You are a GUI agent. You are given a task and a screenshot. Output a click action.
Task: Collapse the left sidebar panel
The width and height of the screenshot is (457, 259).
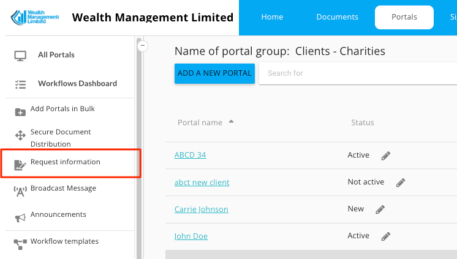[x=142, y=45]
